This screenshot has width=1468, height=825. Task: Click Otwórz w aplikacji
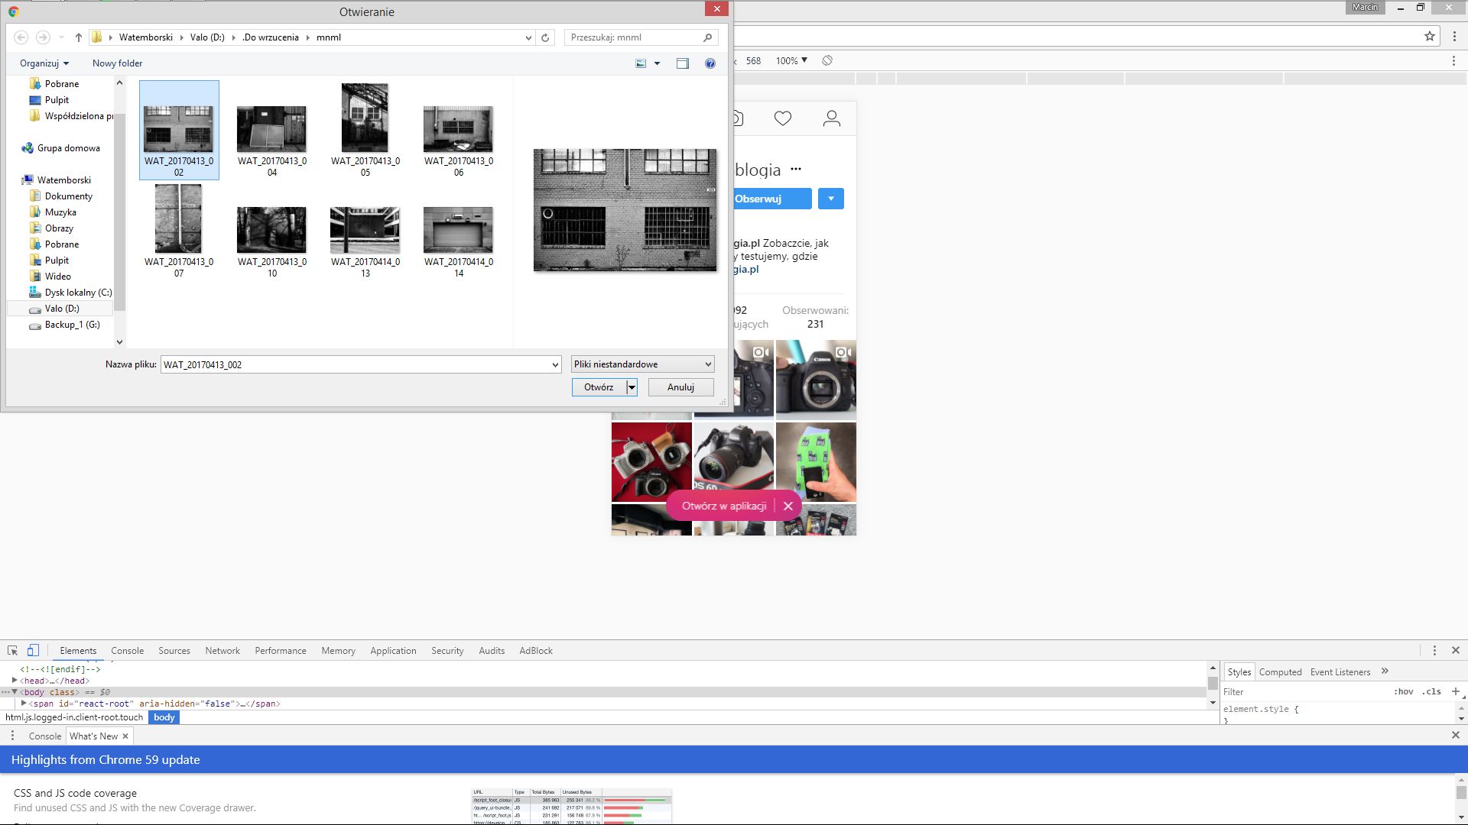pyautogui.click(x=724, y=506)
